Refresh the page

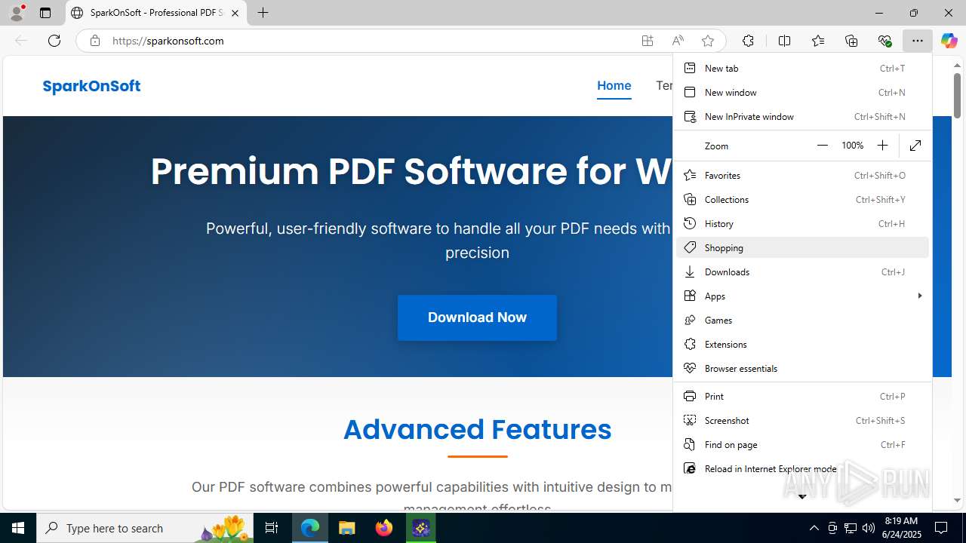(x=54, y=41)
